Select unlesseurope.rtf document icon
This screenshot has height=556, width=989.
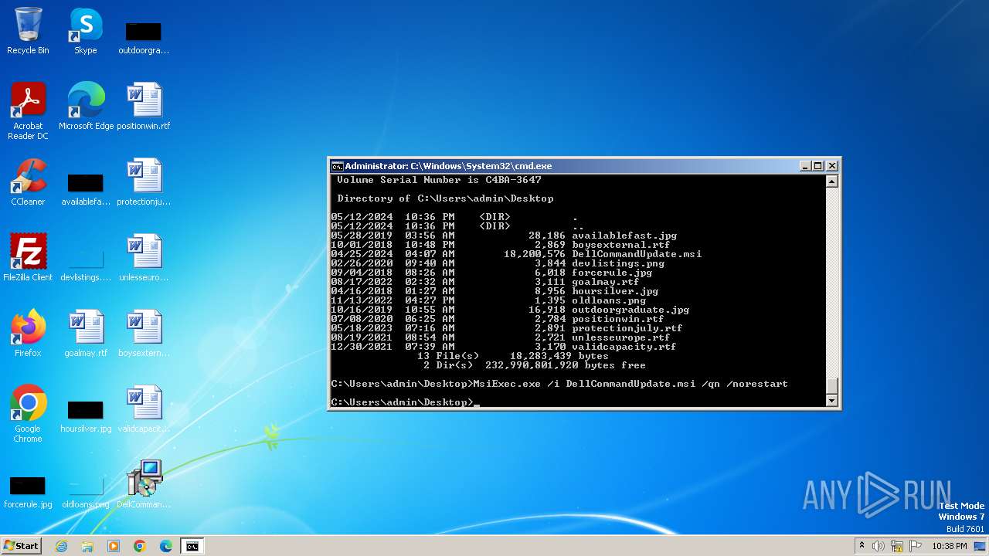(x=144, y=258)
